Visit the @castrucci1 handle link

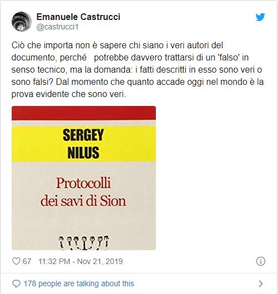pyautogui.click(x=57, y=27)
